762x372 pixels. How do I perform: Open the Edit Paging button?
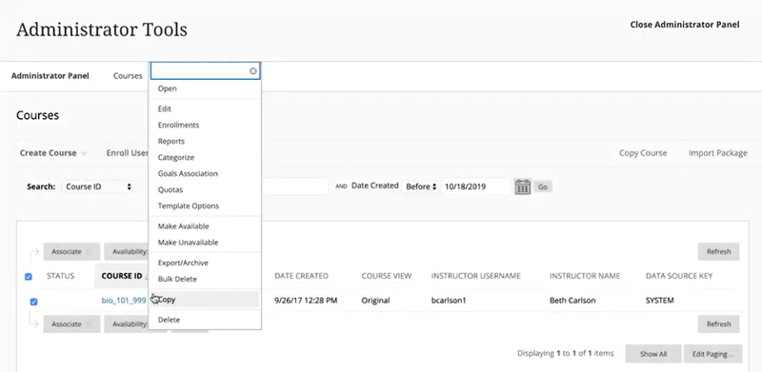tap(712, 354)
